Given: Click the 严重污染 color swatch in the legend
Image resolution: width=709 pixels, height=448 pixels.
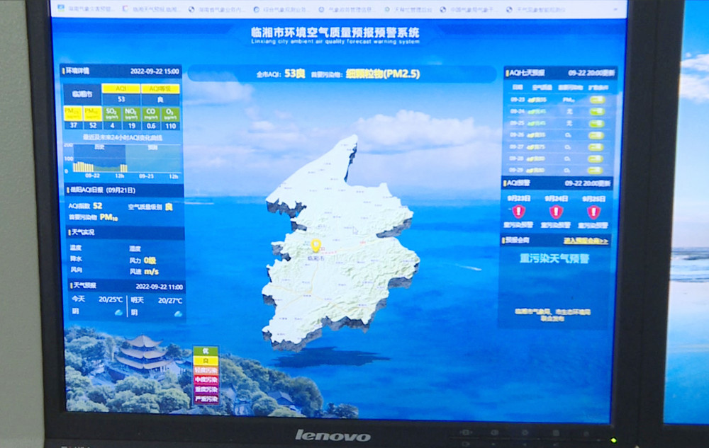Looking at the screenshot, I should coord(206,398).
